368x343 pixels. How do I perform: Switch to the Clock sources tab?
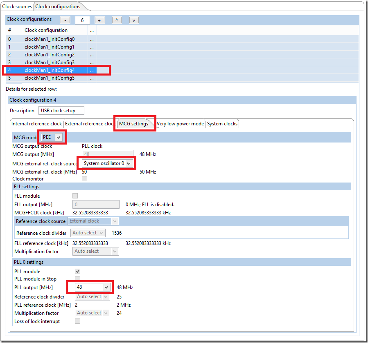pos(17,7)
